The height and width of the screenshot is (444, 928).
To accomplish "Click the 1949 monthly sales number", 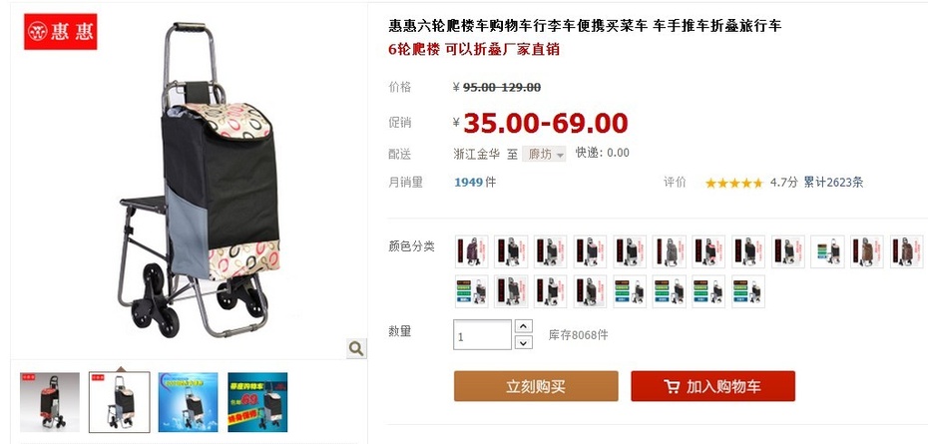I will click(x=469, y=183).
